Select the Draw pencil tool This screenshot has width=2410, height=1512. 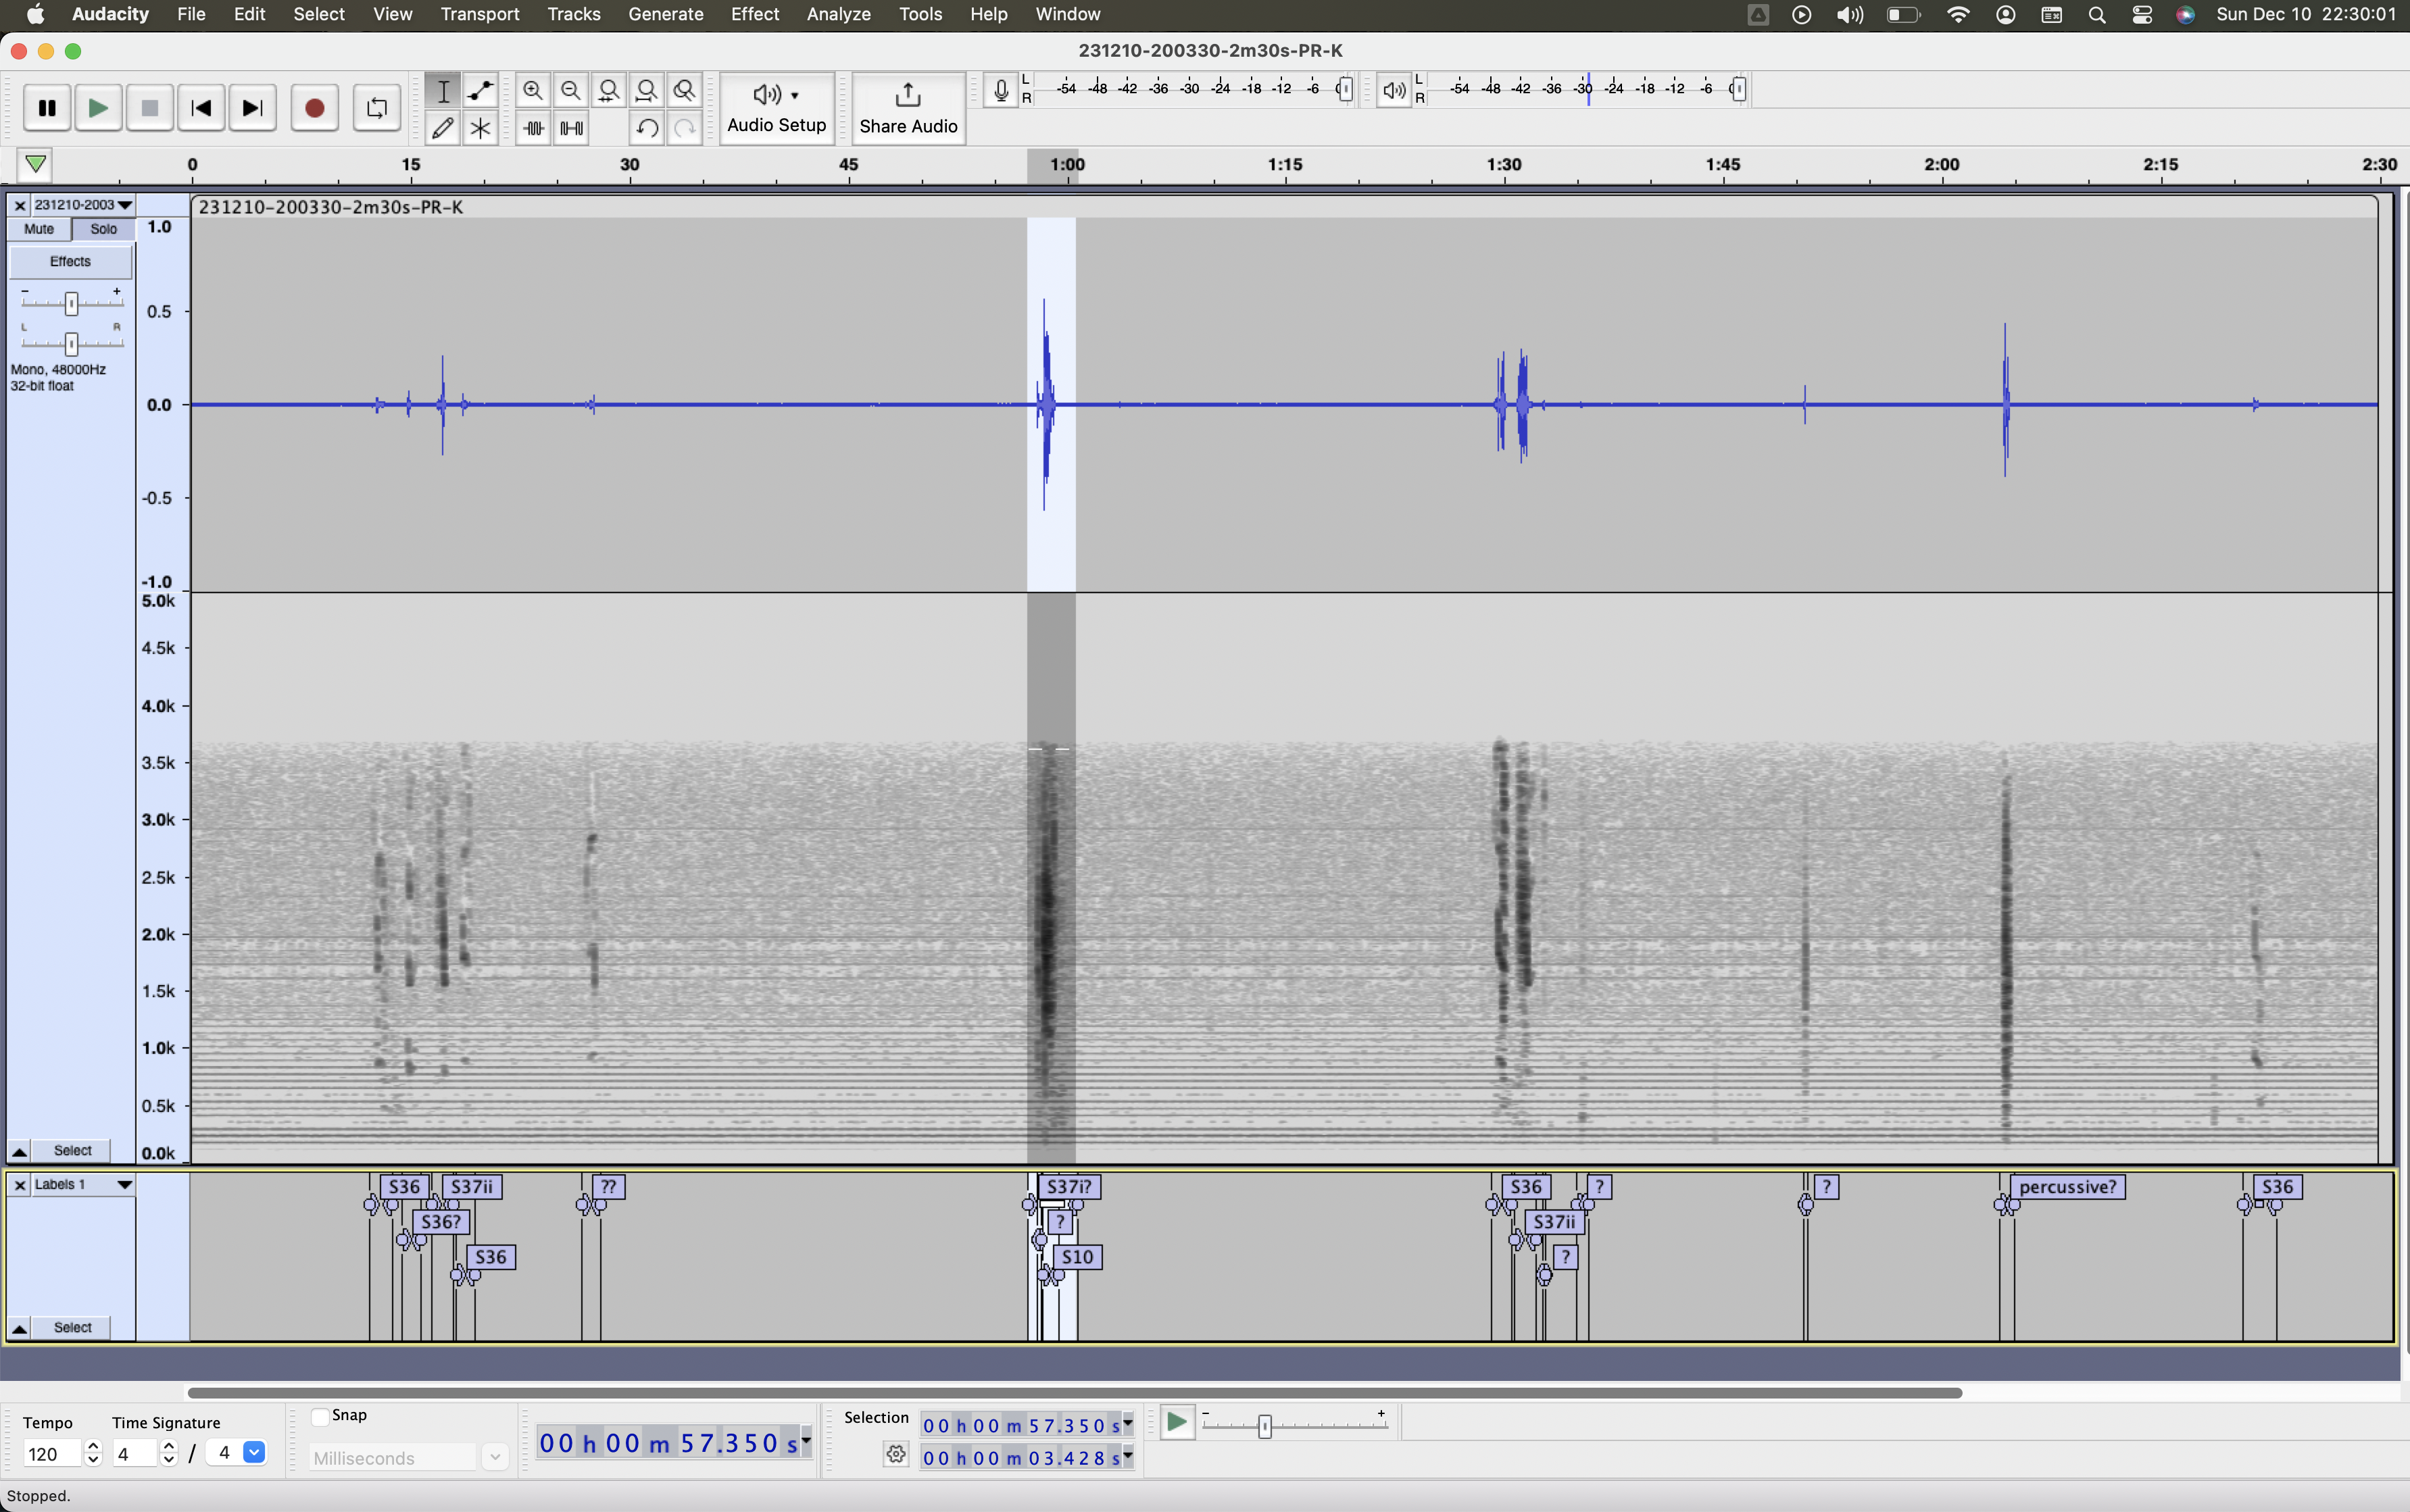[x=442, y=128]
